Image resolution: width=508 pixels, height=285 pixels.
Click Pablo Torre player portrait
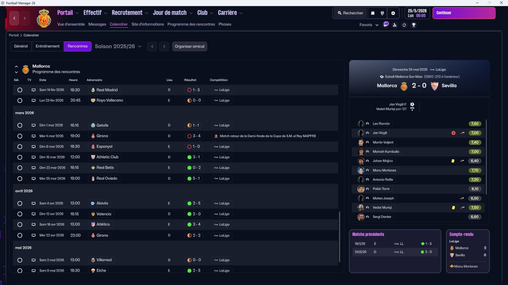361,189
